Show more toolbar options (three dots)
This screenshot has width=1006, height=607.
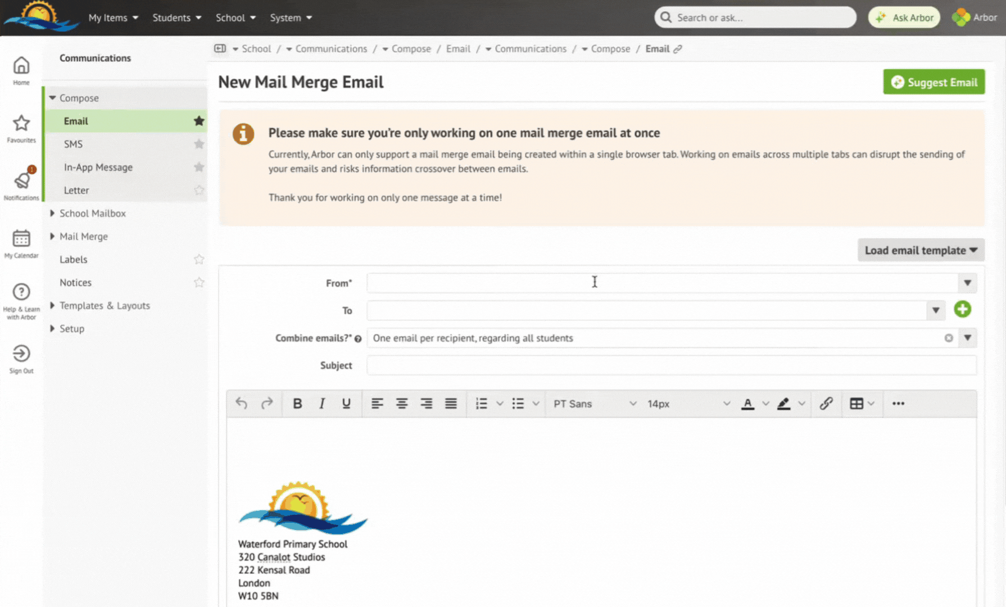point(898,404)
